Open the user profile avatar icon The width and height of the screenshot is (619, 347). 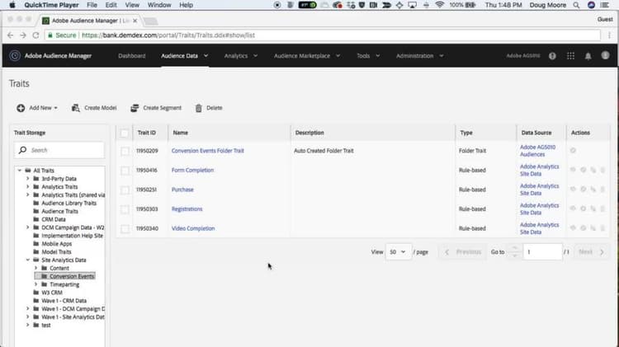tap(605, 55)
